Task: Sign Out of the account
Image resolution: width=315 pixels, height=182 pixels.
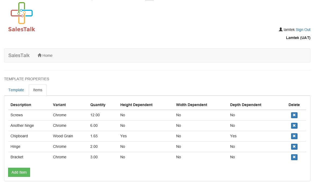Action: [x=303, y=30]
